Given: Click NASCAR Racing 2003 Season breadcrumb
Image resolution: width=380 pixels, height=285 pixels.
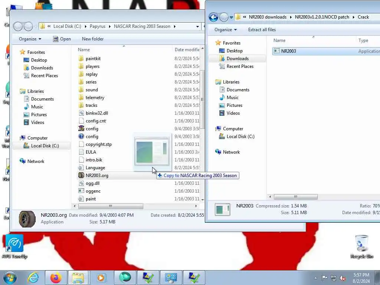Looking at the screenshot, I should click(142, 26).
